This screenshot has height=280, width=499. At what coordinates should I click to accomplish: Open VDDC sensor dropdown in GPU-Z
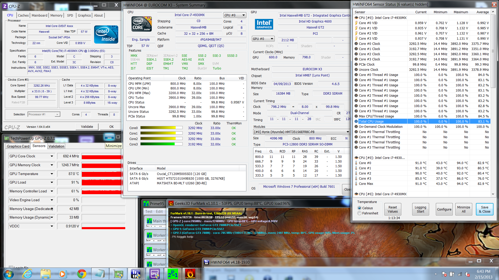click(x=52, y=226)
